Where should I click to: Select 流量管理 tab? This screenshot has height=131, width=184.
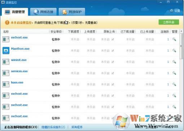pos(15,12)
